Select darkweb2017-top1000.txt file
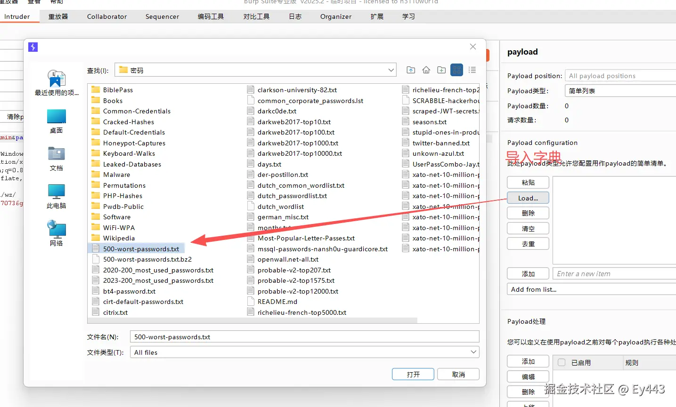 pos(293,143)
